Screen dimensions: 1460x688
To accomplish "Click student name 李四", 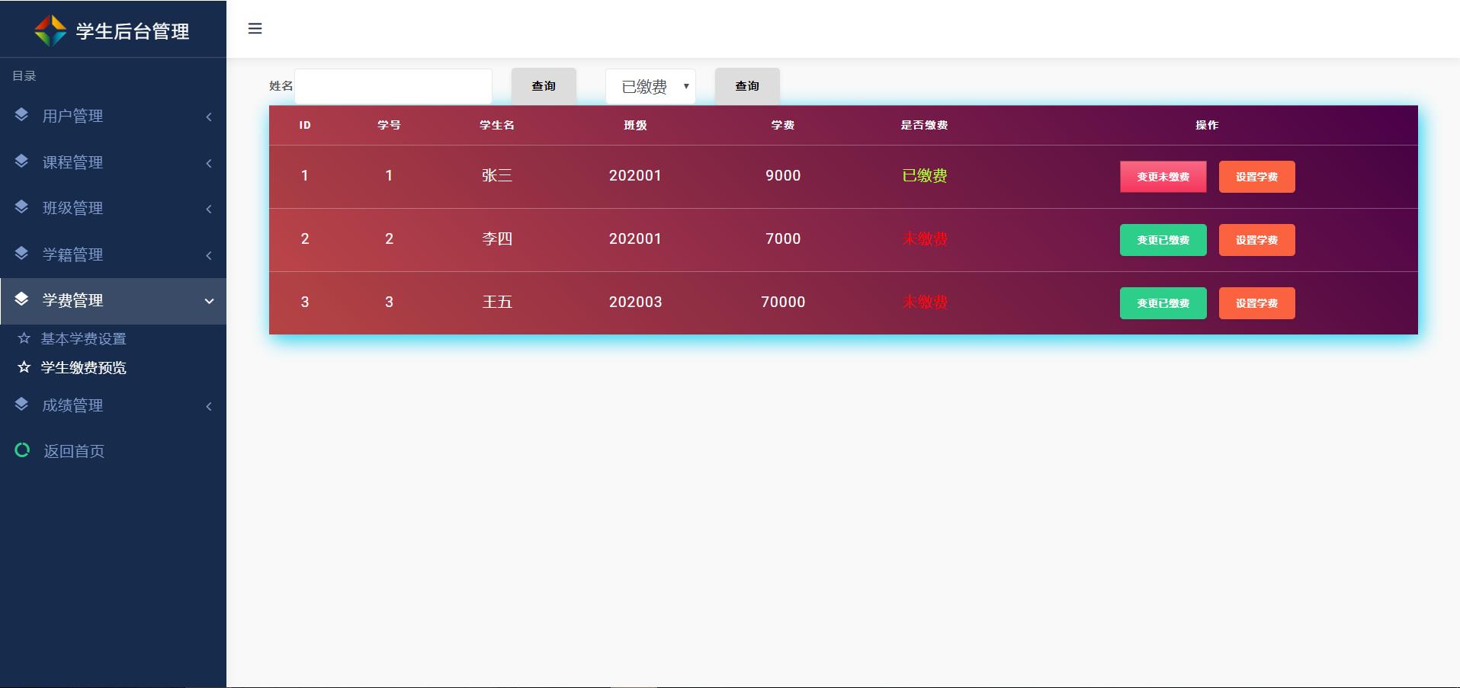I will [497, 238].
